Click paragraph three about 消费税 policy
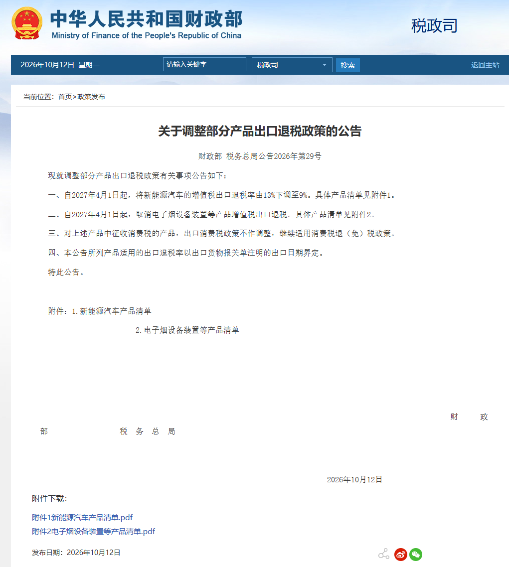Viewport: 509px width, 567px height. (223, 234)
